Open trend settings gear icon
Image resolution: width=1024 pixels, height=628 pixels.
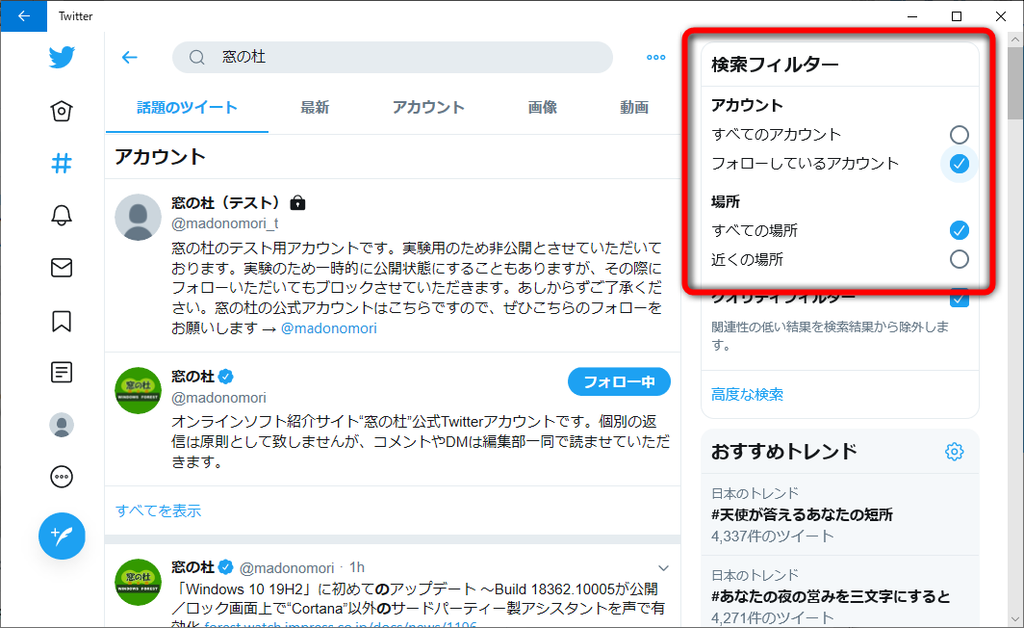tap(954, 451)
